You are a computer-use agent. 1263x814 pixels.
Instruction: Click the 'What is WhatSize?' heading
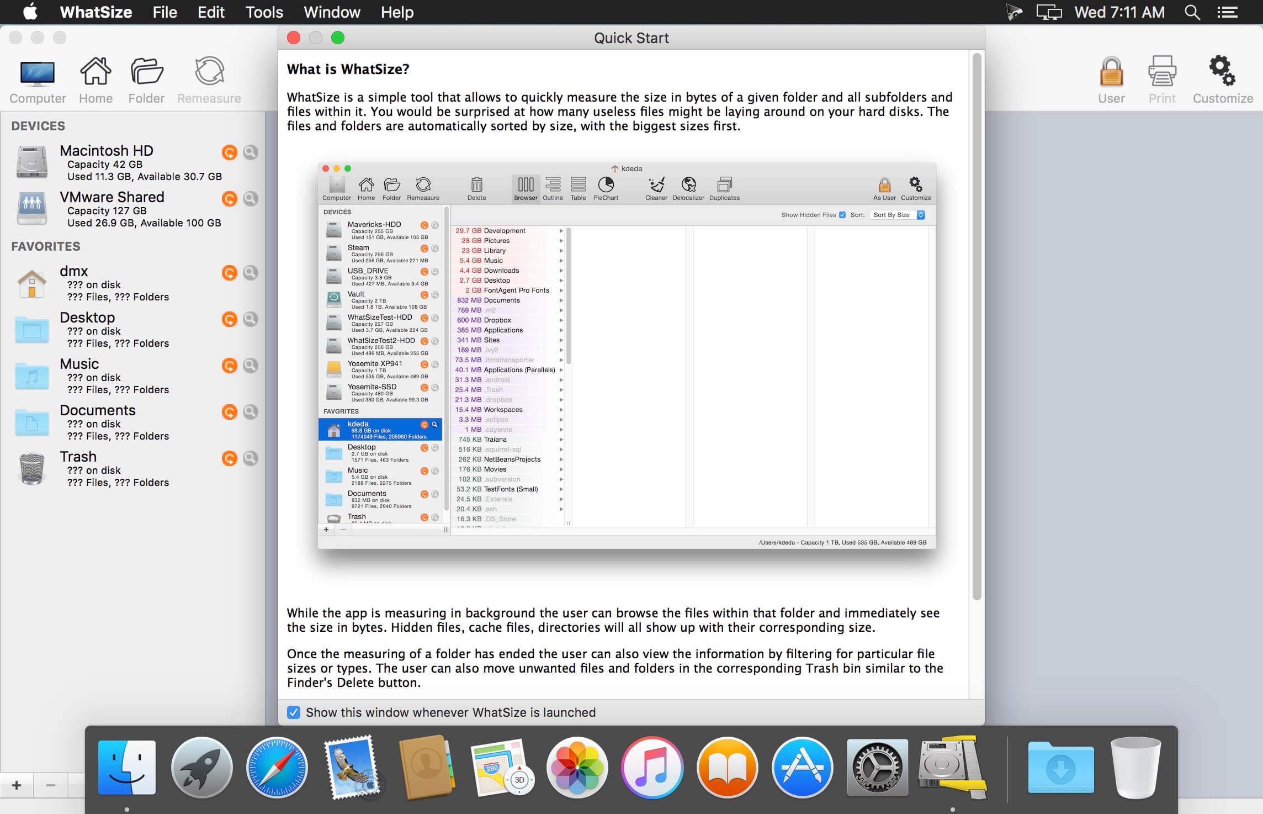point(348,69)
